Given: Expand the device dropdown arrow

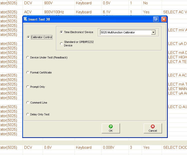Looking at the screenshot, I should click(x=153, y=32).
